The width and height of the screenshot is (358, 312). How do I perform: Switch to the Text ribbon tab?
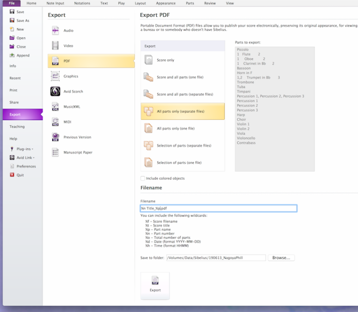[x=104, y=3]
